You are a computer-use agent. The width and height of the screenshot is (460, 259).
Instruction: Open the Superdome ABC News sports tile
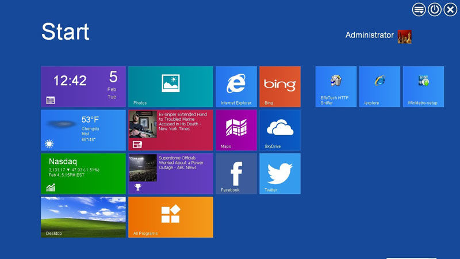pos(171,174)
